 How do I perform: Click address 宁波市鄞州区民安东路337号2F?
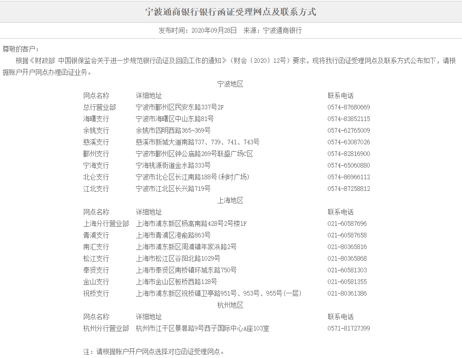[180, 107]
